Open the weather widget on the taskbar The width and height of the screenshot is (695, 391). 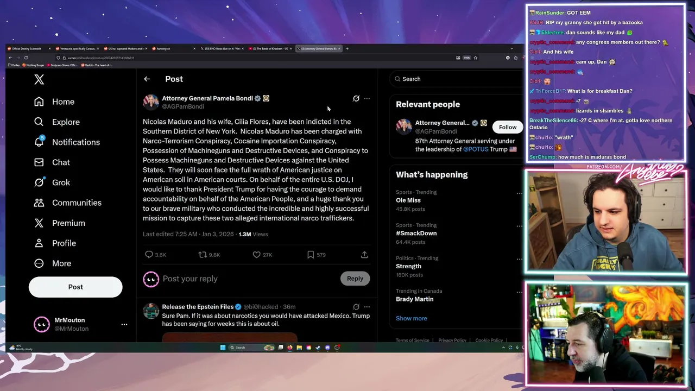tap(21, 348)
